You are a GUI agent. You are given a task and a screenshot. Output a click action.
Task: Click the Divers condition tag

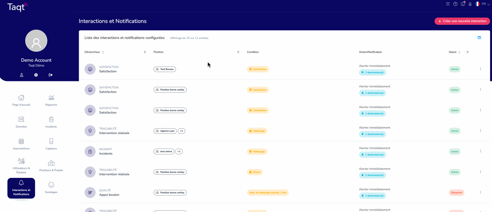(255, 172)
